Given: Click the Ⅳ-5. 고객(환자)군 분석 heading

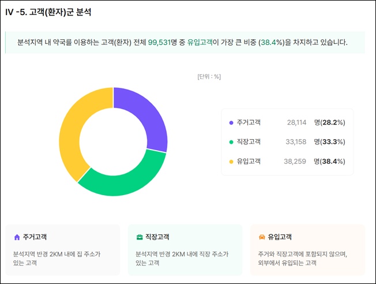Looking at the screenshot, I should click(x=48, y=12).
